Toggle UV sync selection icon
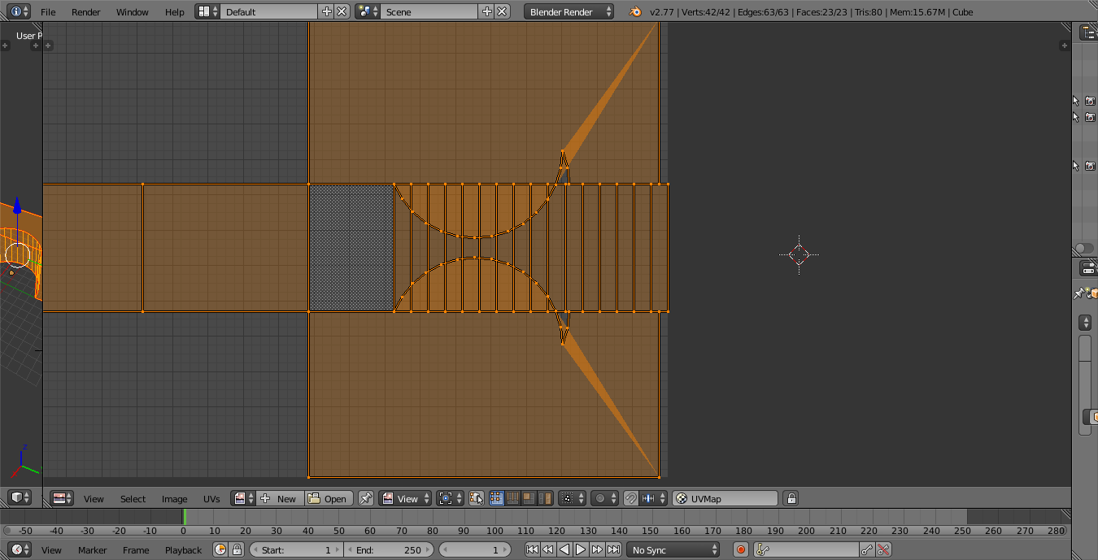The height and width of the screenshot is (560, 1098). (x=477, y=499)
